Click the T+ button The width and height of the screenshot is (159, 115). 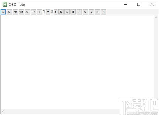pyautogui.click(x=34, y=12)
